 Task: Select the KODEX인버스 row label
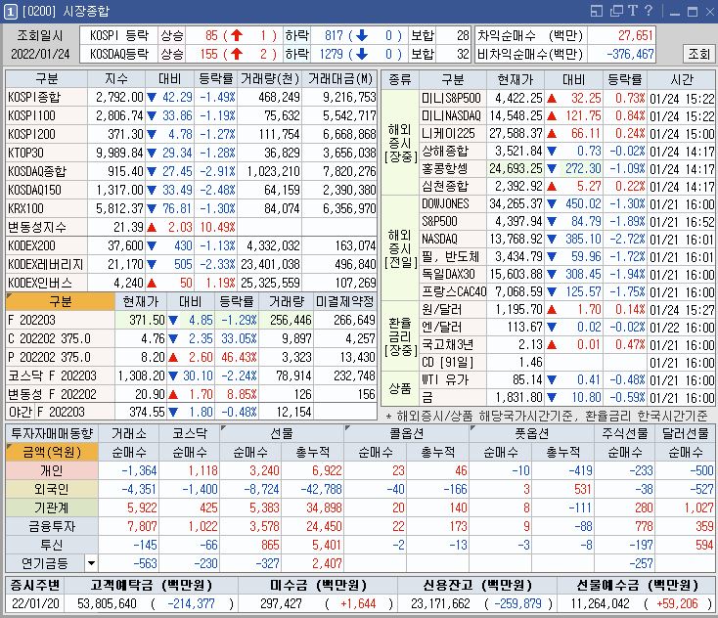click(x=46, y=283)
